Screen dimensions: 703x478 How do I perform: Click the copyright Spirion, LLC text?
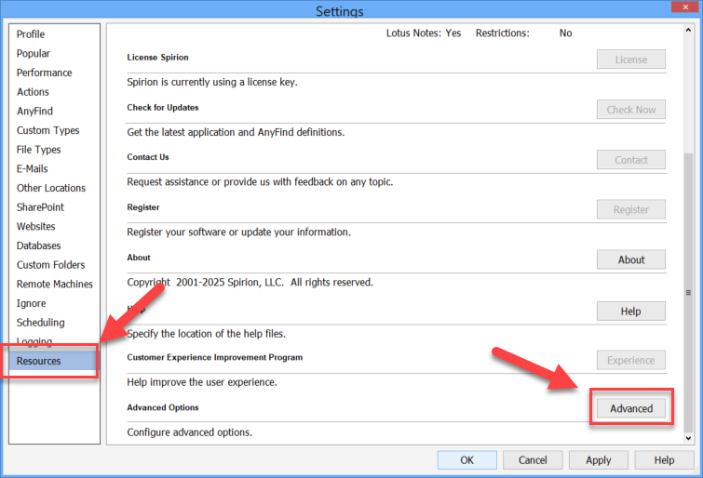pyautogui.click(x=250, y=282)
